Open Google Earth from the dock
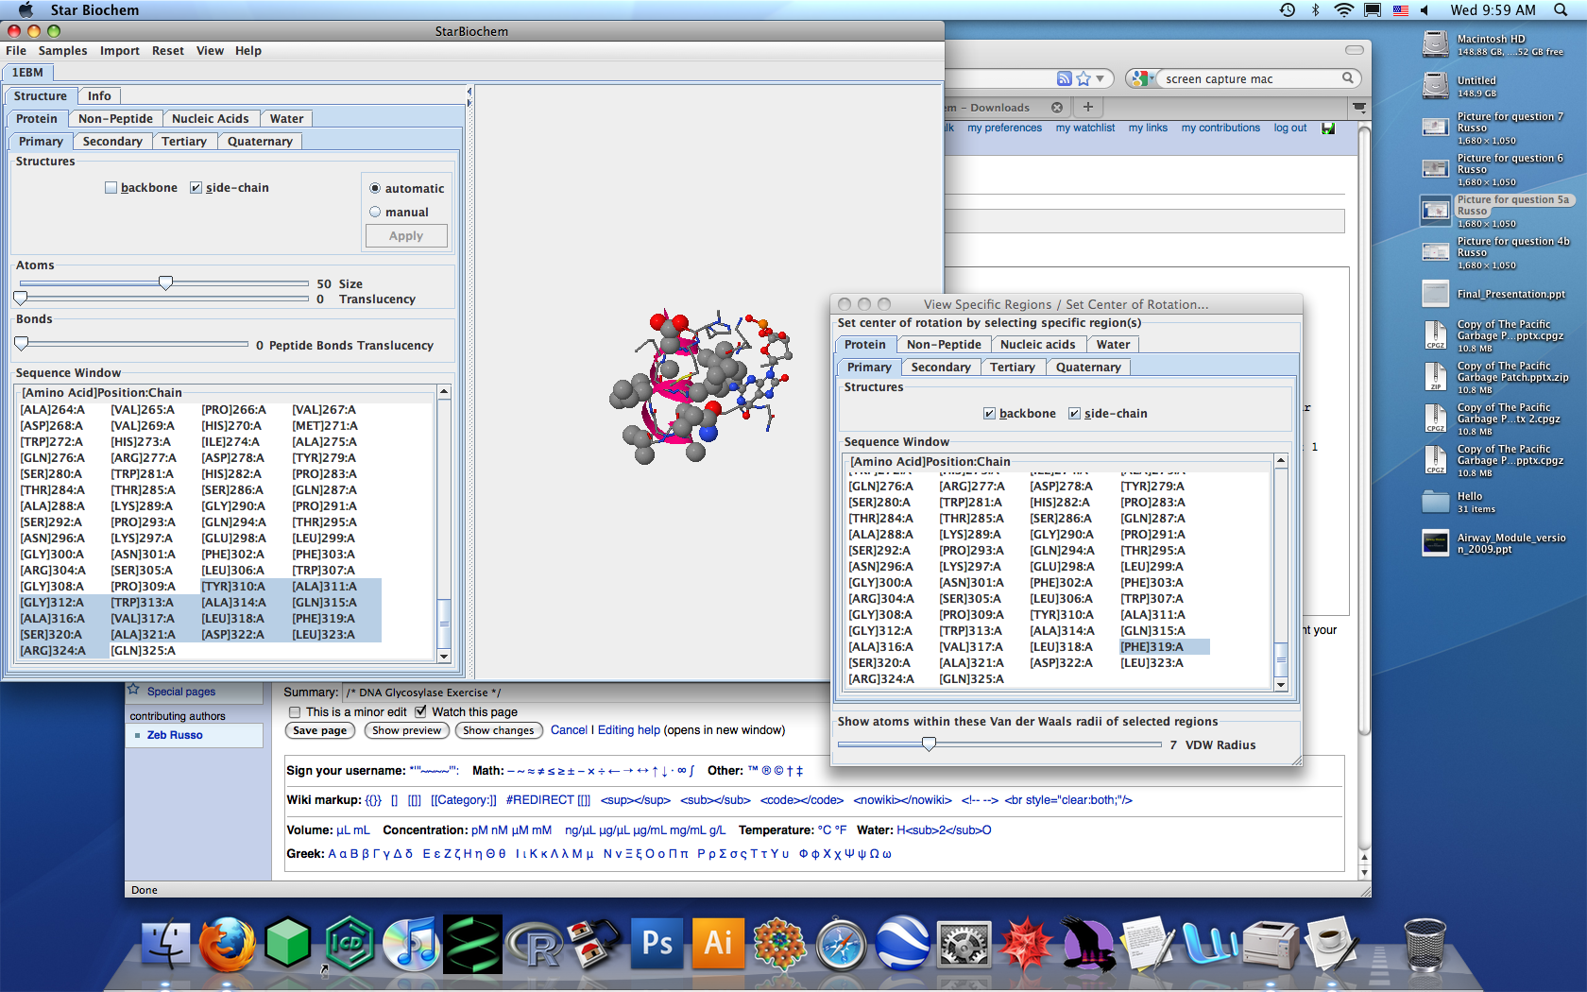This screenshot has width=1587, height=992. tap(902, 944)
